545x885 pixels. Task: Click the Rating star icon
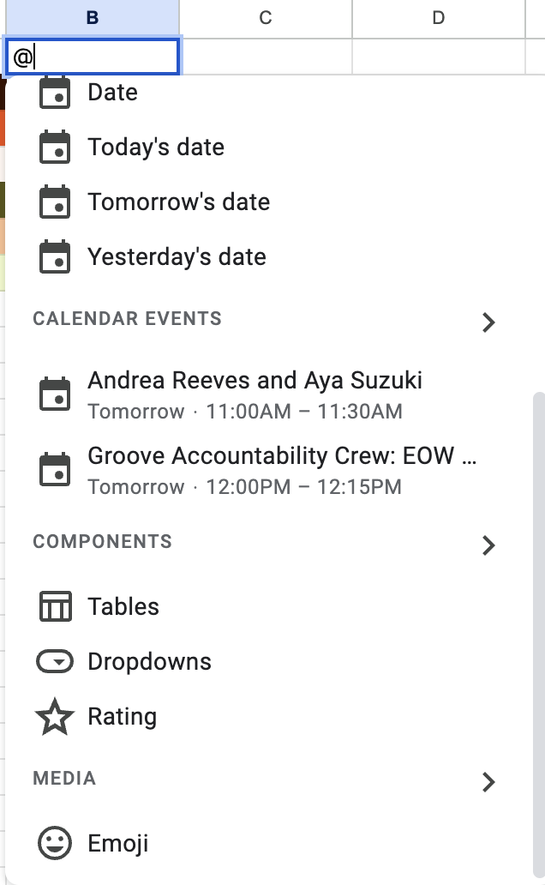(55, 717)
